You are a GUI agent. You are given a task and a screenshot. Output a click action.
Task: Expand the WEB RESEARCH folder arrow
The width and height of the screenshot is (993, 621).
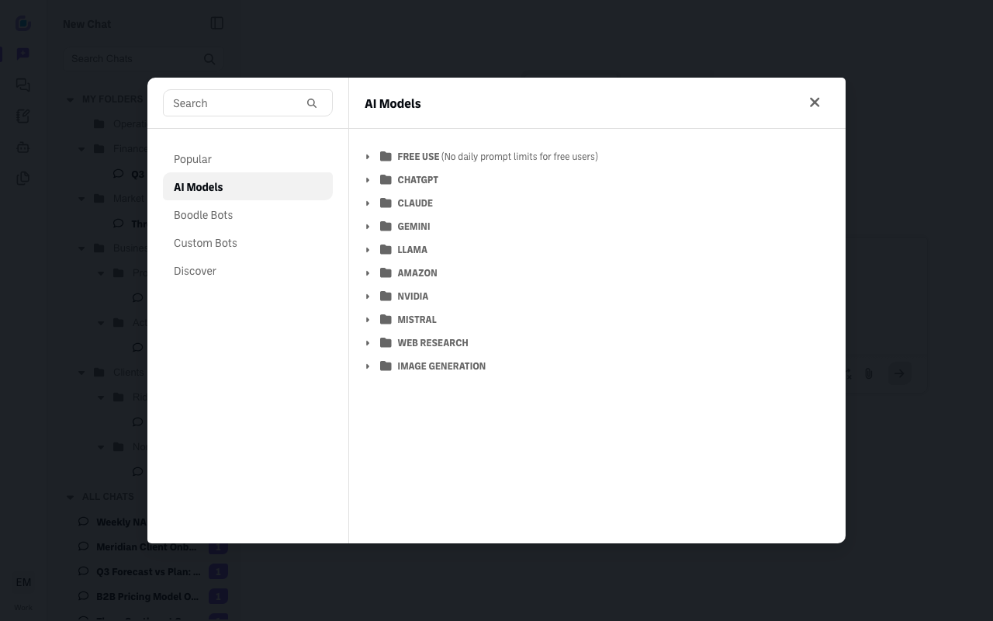(x=368, y=343)
